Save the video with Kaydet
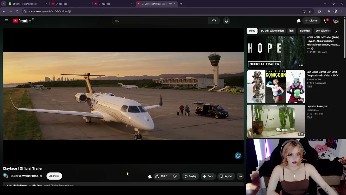Image resolution: width=346 pixels, height=195 pixels. [226, 176]
